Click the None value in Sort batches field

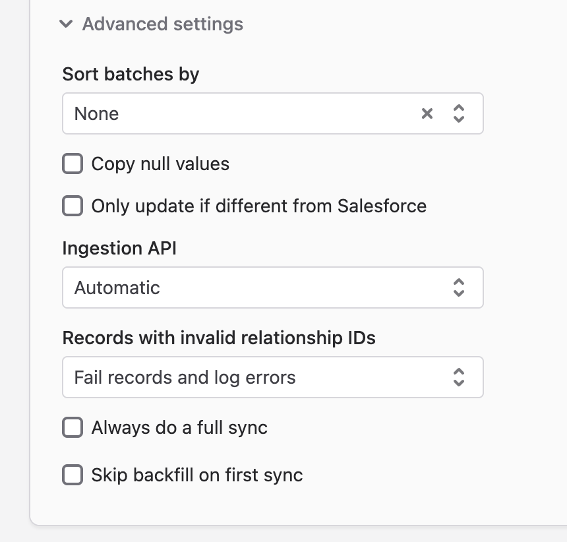point(96,113)
